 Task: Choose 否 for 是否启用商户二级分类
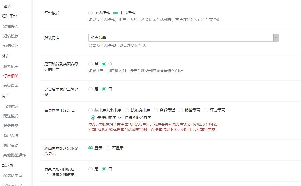104,89
